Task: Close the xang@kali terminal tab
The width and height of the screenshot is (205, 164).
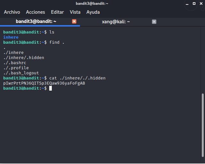Action: point(154,21)
